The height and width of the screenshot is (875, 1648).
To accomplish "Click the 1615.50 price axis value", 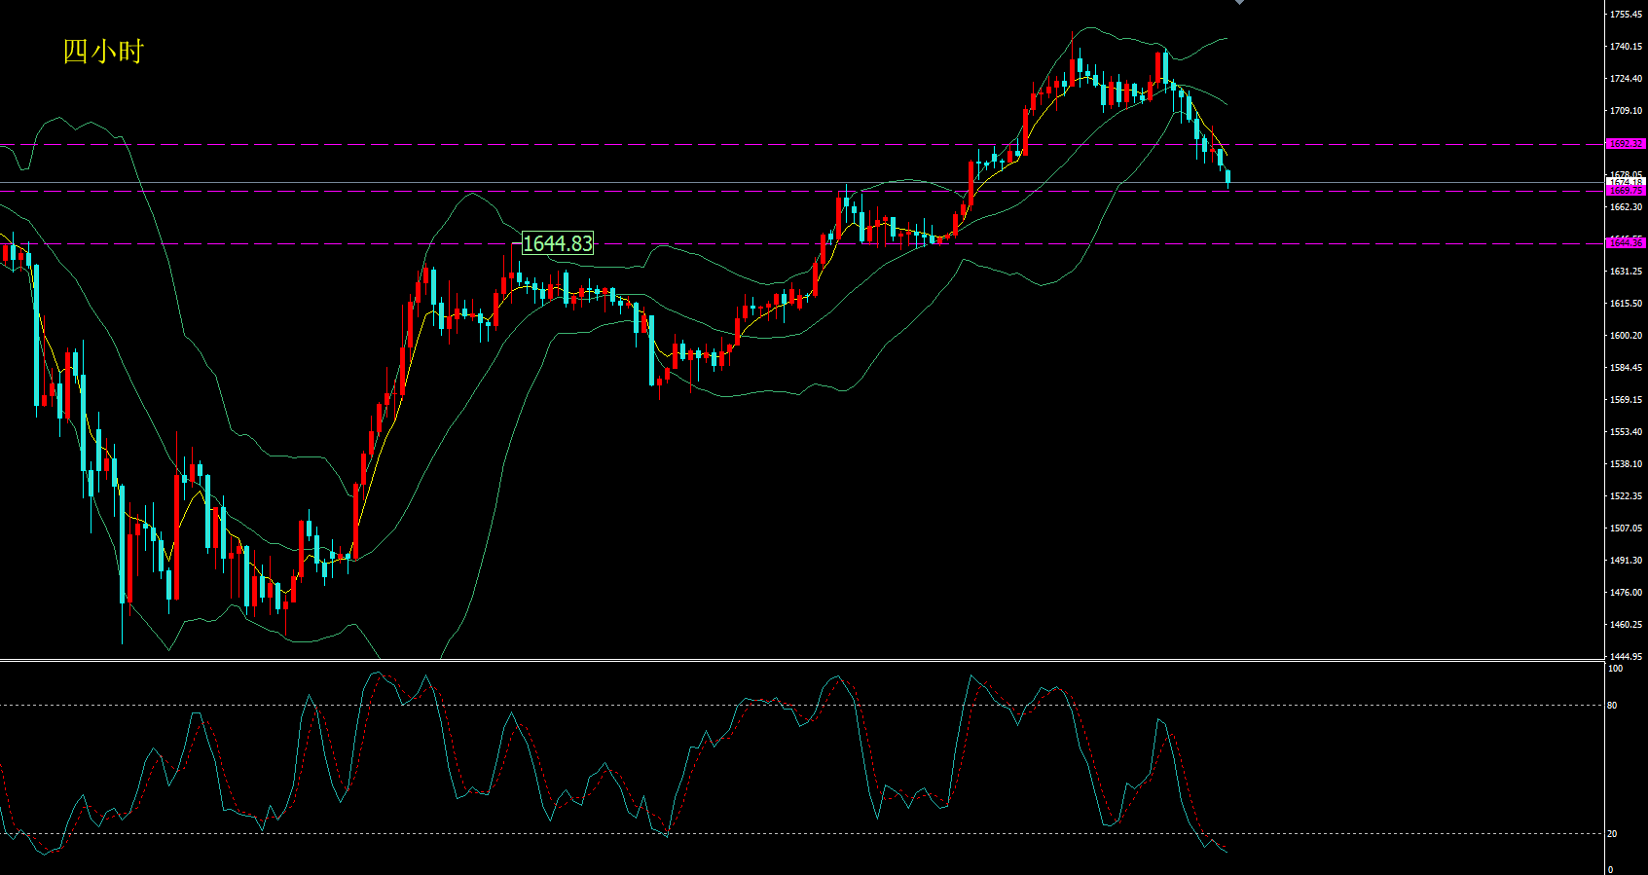I will click(x=1626, y=304).
